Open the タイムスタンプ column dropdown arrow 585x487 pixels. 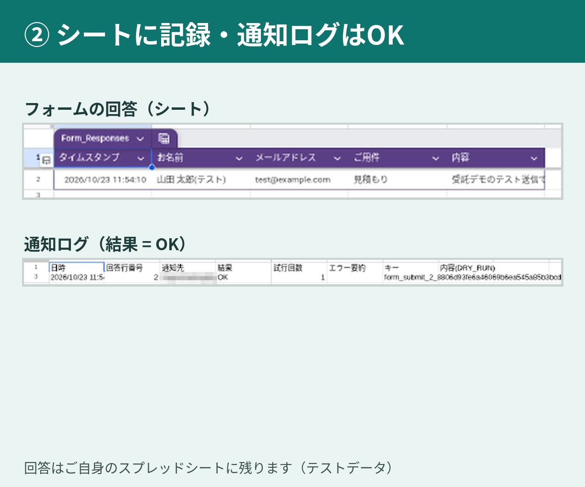point(140,158)
